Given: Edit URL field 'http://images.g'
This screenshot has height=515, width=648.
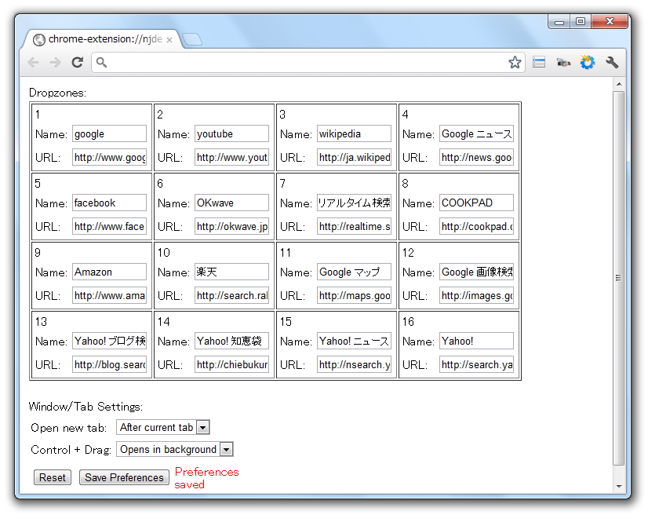Looking at the screenshot, I should (x=476, y=295).
